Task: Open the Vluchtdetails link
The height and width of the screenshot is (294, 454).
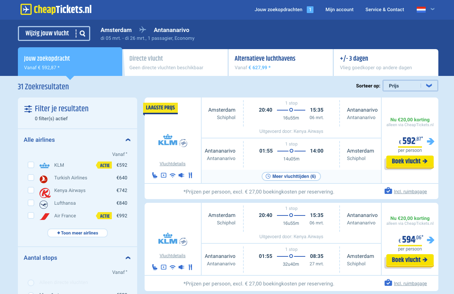Action: pyautogui.click(x=172, y=163)
